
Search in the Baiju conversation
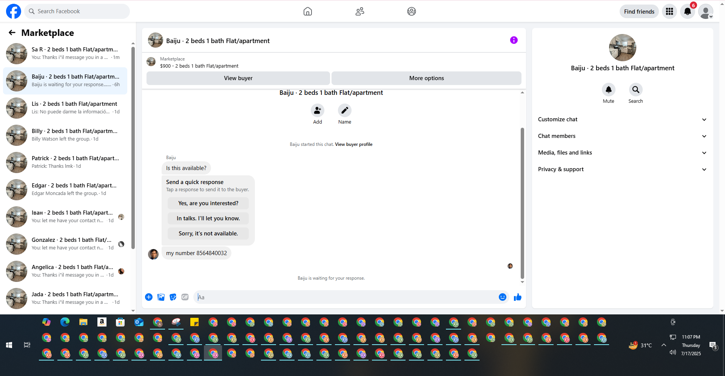pyautogui.click(x=636, y=90)
